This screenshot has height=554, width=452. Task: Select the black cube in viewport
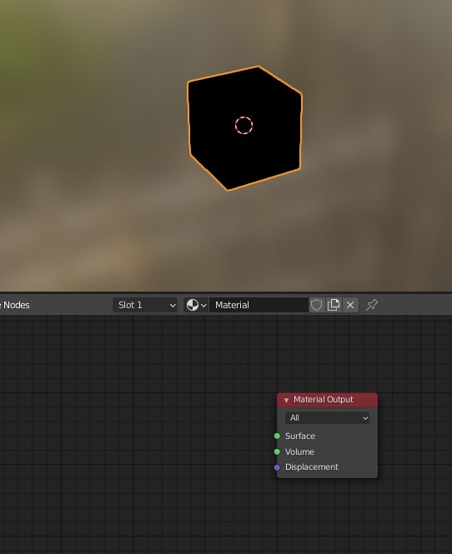coord(244,128)
